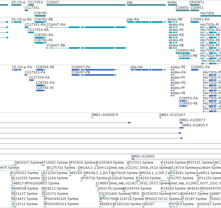The height and width of the screenshot is (208, 221).
Task: Select the CG9007 gene bar
Action: (86, 5)
